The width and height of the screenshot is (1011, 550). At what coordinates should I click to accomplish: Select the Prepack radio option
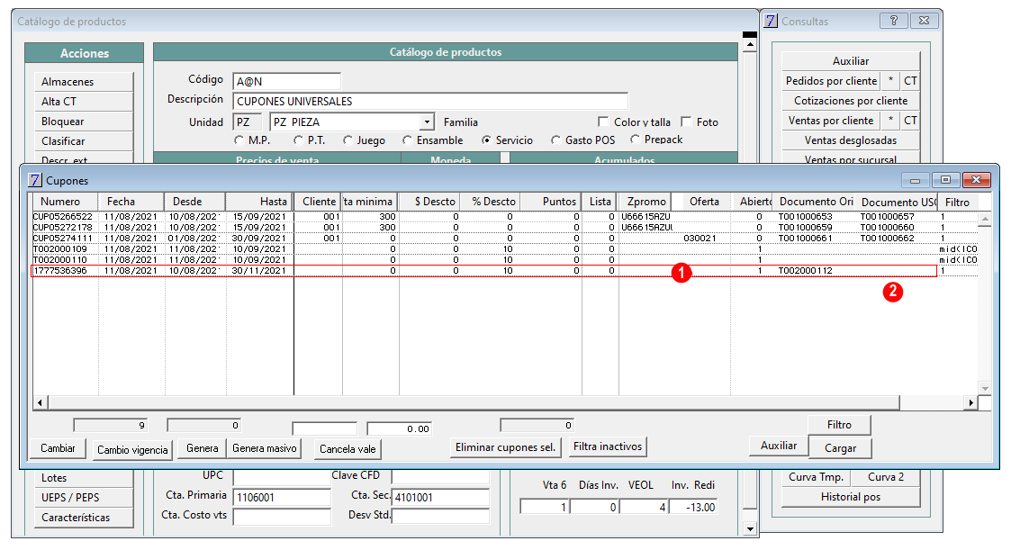(x=635, y=140)
